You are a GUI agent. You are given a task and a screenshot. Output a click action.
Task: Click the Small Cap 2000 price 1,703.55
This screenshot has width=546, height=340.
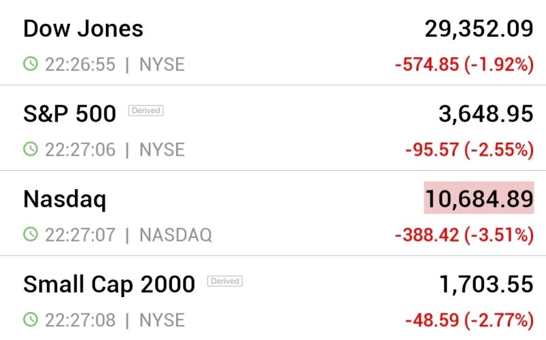[485, 283]
